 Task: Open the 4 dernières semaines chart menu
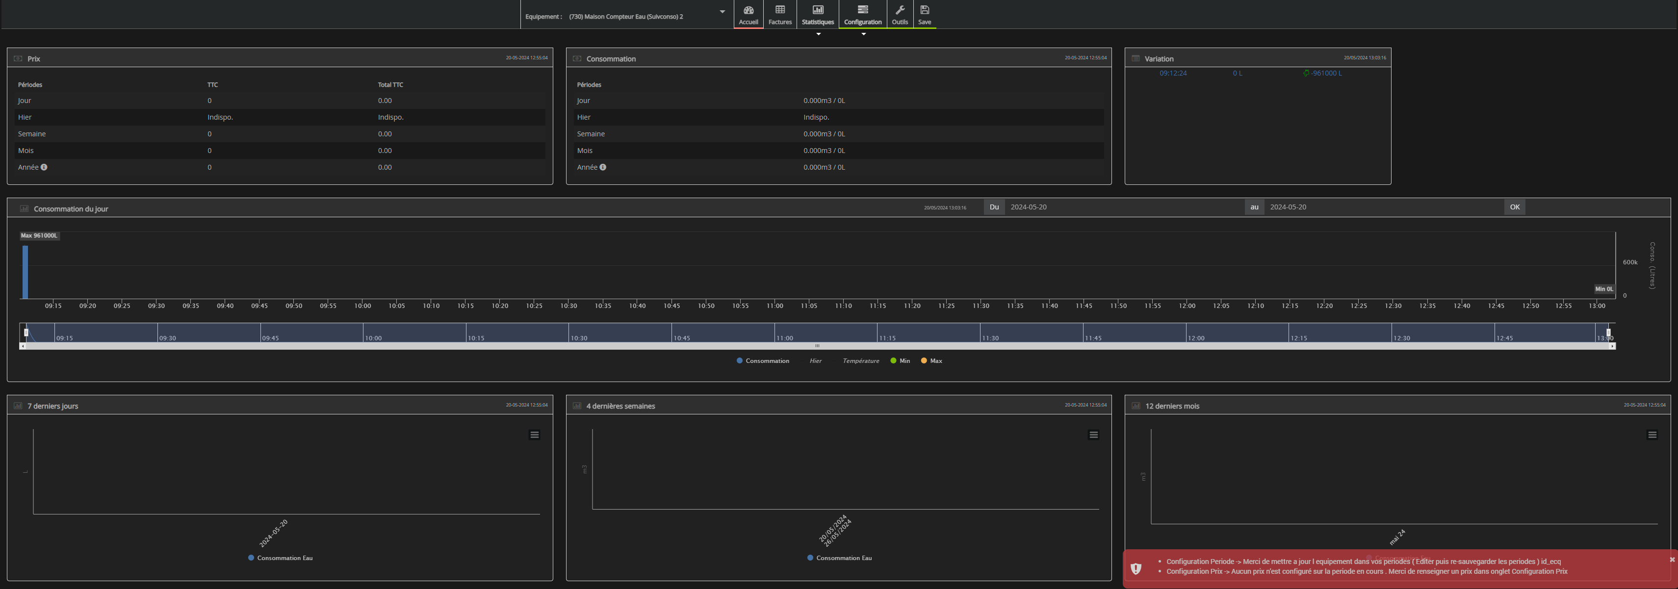coord(1093,435)
